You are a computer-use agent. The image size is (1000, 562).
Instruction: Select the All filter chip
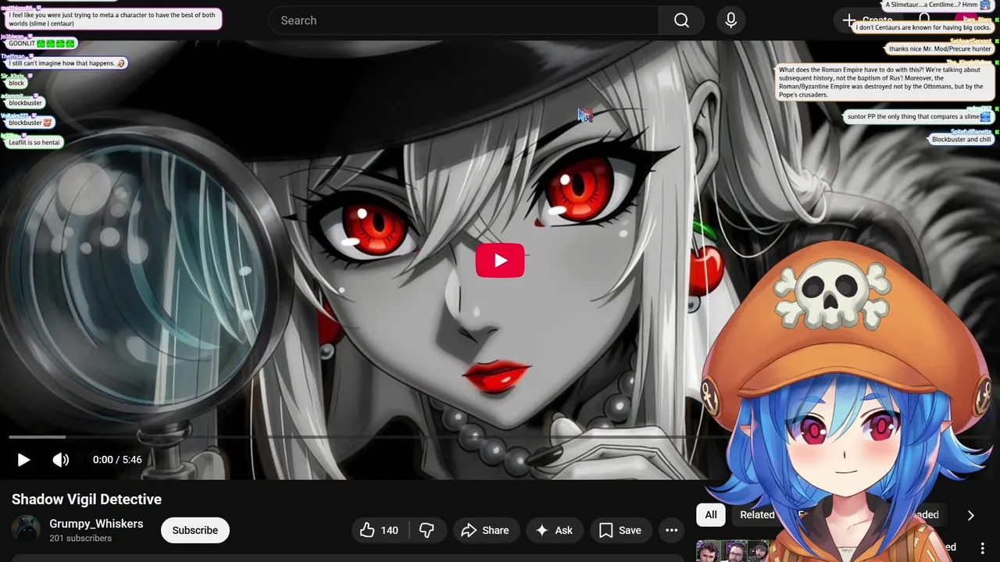(x=711, y=514)
